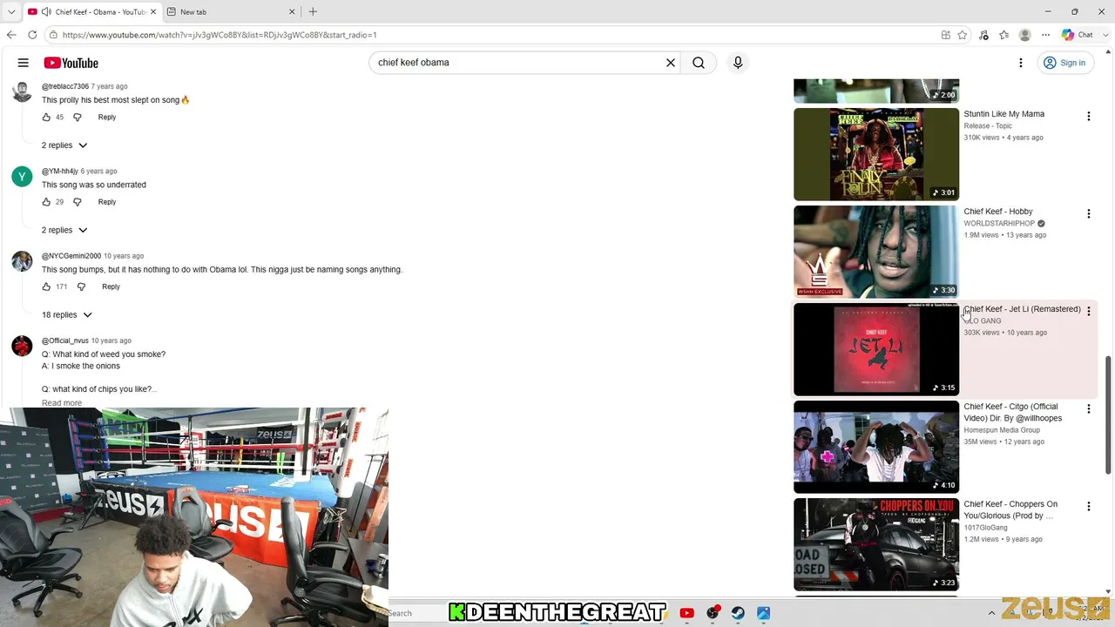Open a new browser tab with plus

coord(313,12)
